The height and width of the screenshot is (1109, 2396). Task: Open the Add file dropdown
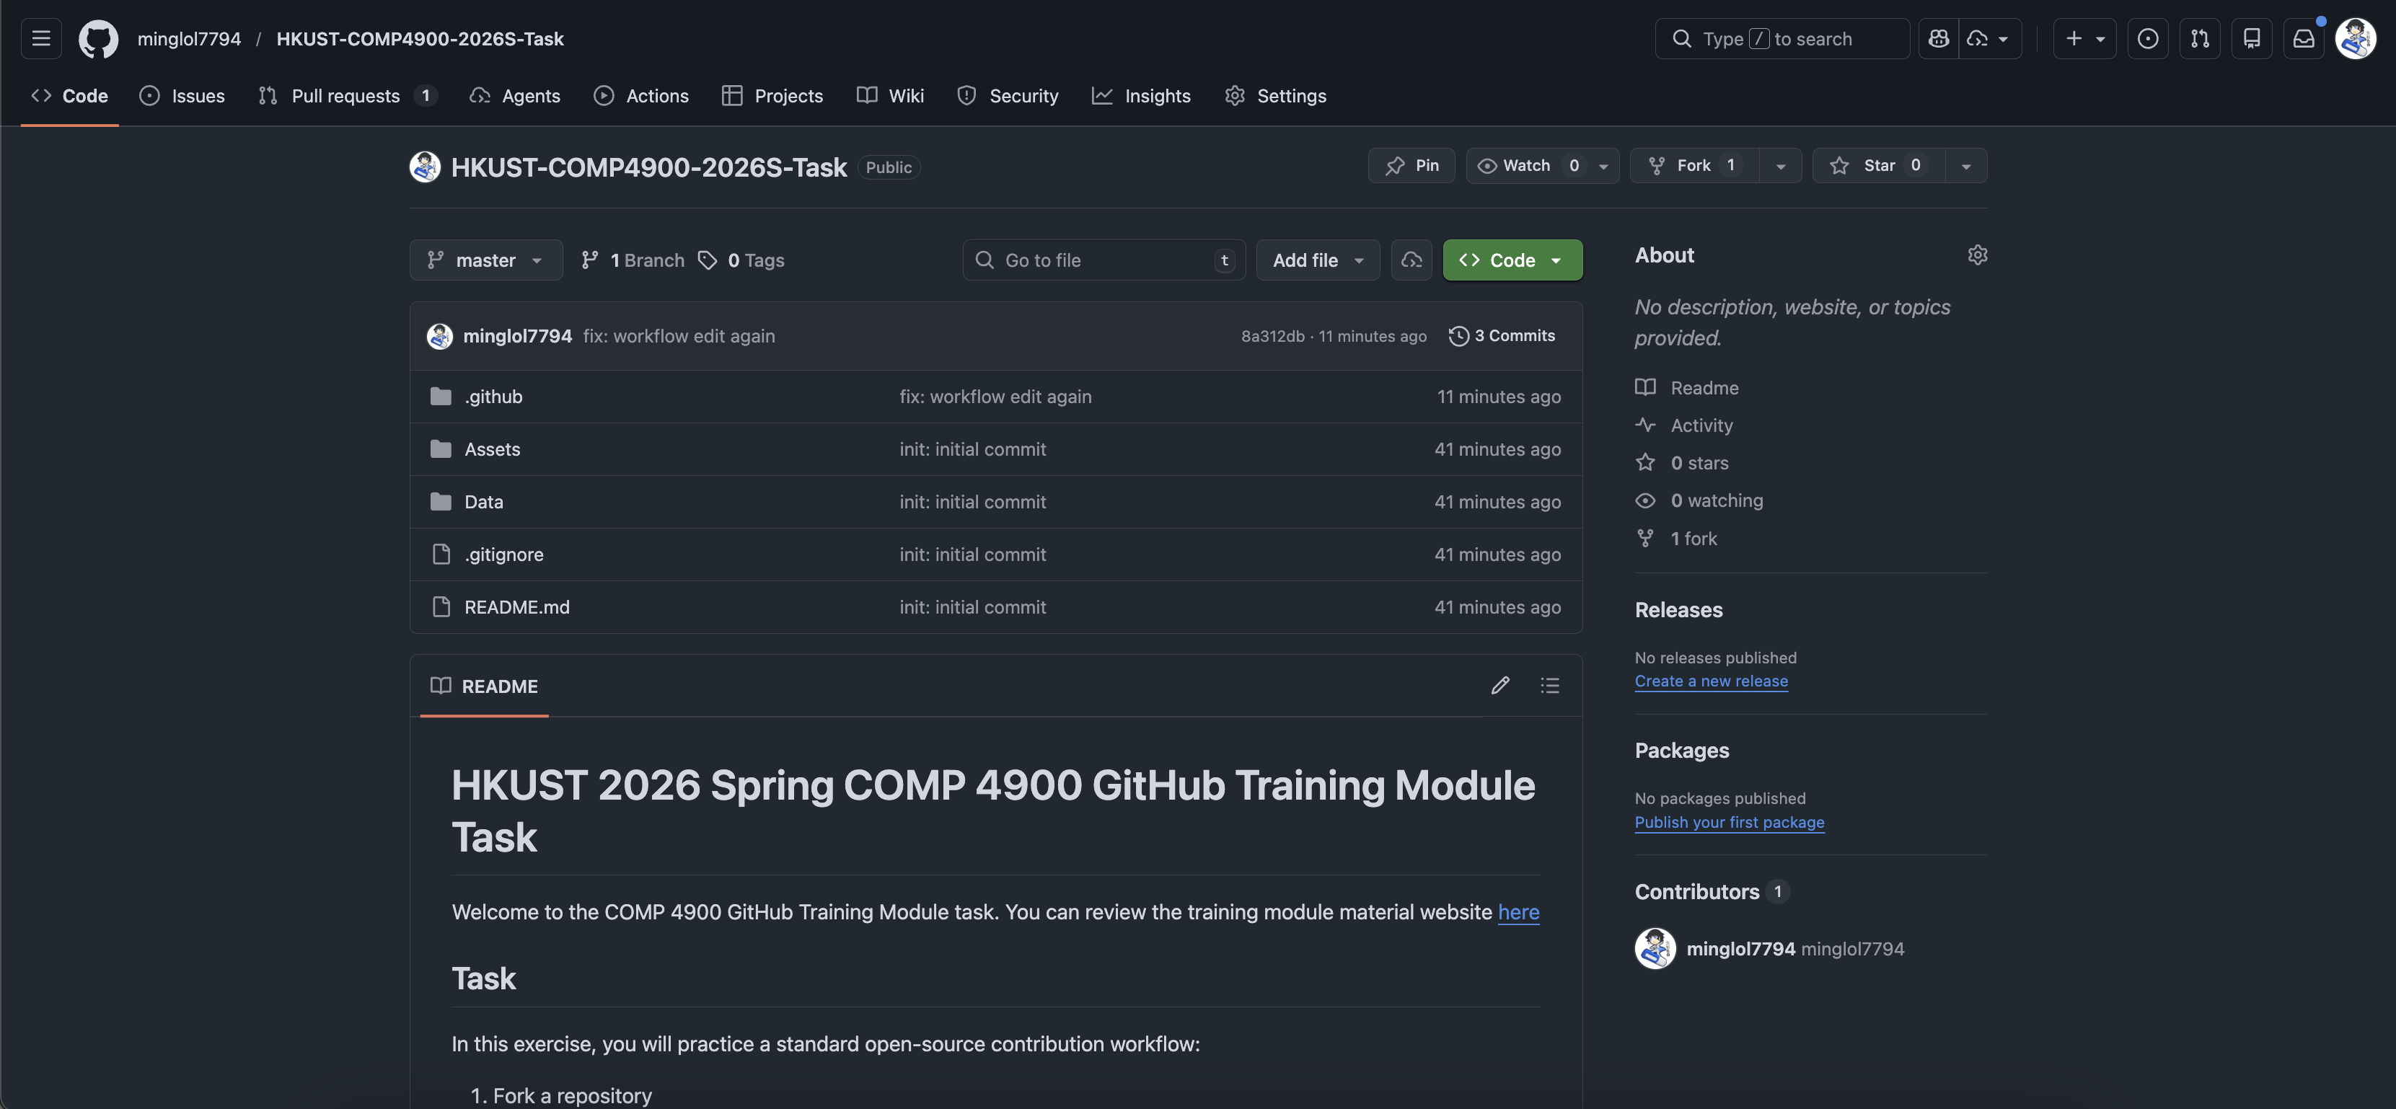click(x=1317, y=260)
